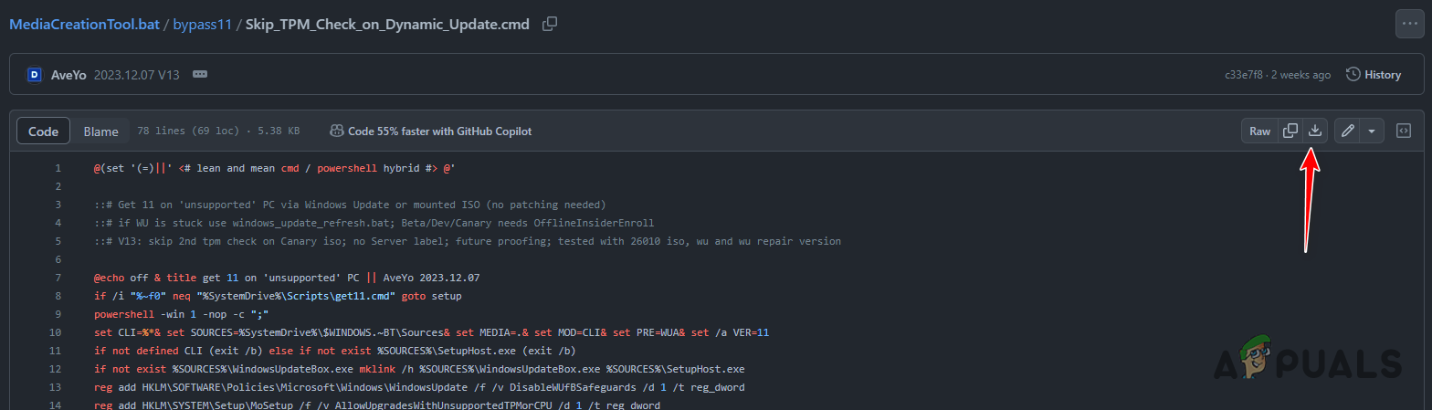Open the Raw file view
This screenshot has width=1432, height=410.
tap(1259, 131)
